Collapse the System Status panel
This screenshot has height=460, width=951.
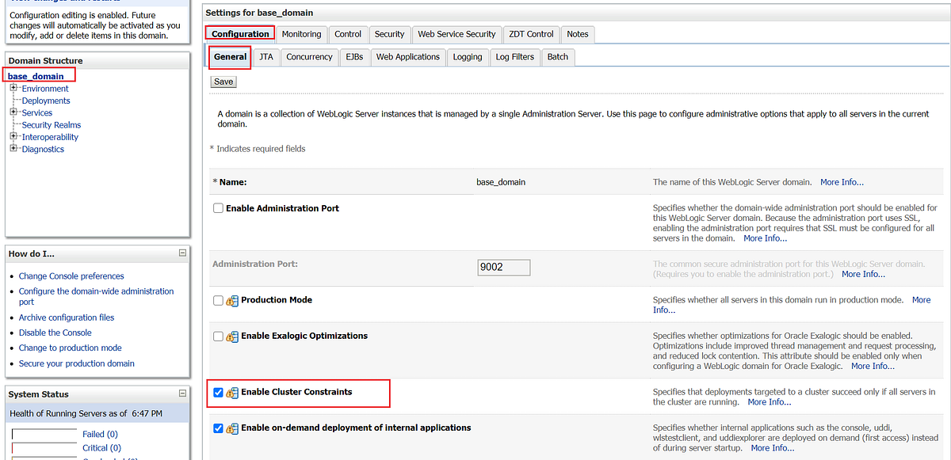[182, 393]
